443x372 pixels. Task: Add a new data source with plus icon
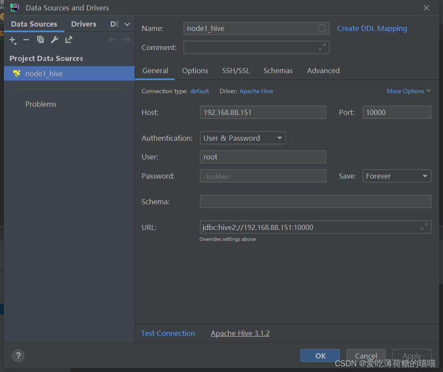click(x=13, y=40)
